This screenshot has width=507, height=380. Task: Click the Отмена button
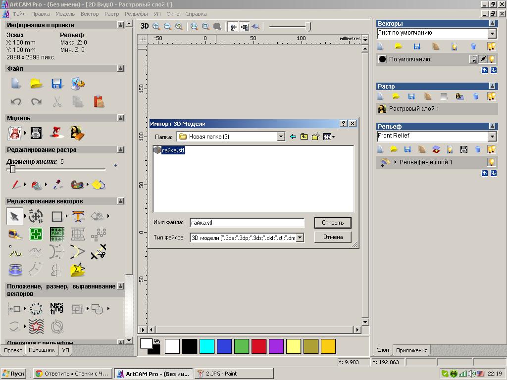pos(333,237)
